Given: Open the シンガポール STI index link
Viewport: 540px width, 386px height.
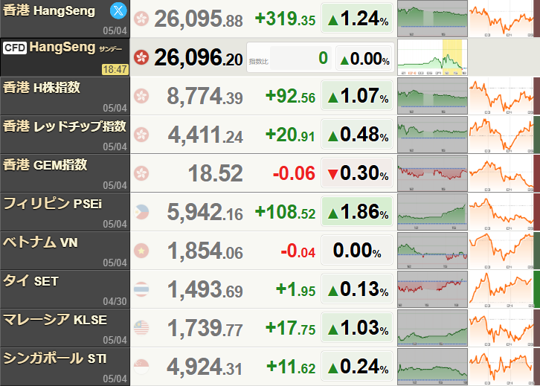Looking at the screenshot, I should pos(55,358).
